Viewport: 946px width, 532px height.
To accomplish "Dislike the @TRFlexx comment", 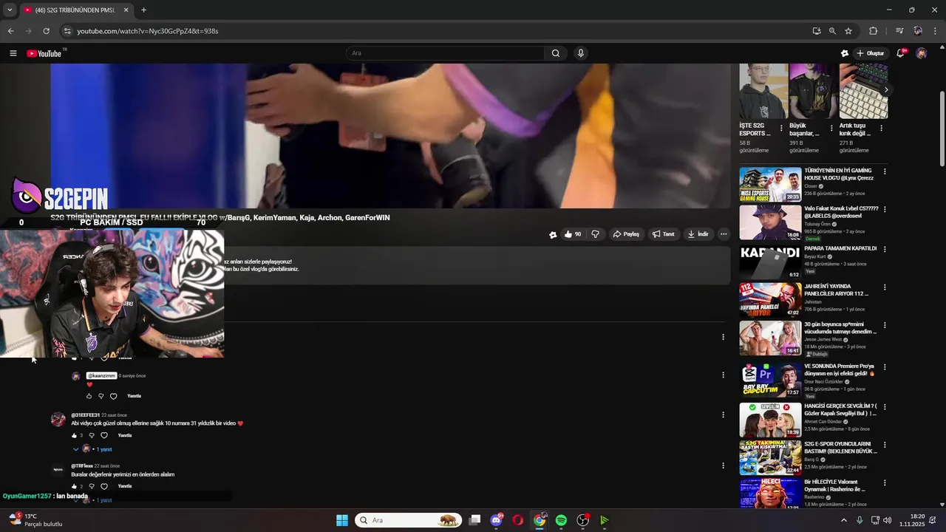I will click(x=92, y=486).
